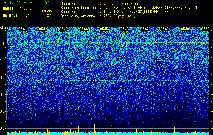Click the 0548 time marker
The image size is (213, 135).
pos(165,29)
